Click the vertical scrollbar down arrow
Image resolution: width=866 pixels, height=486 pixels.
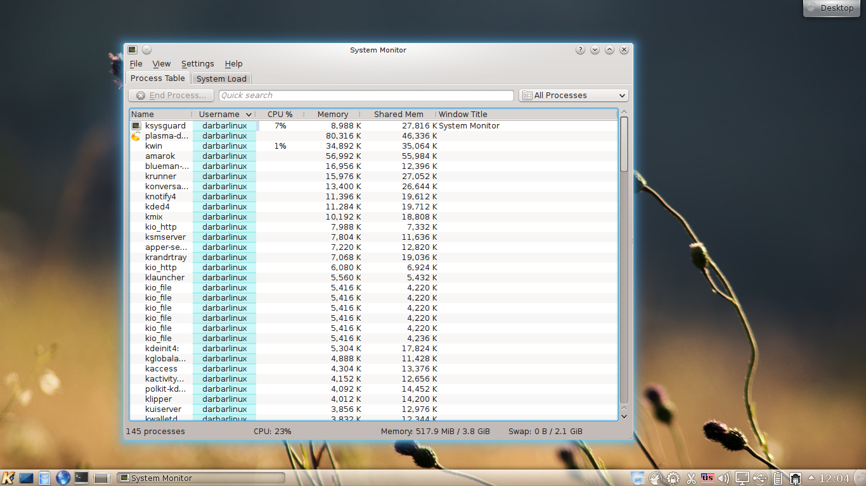623,416
